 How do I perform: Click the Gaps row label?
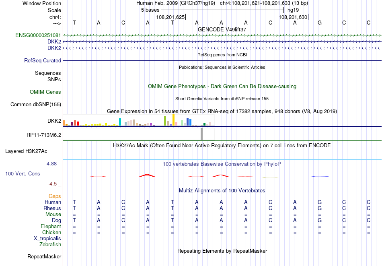pos(55,196)
